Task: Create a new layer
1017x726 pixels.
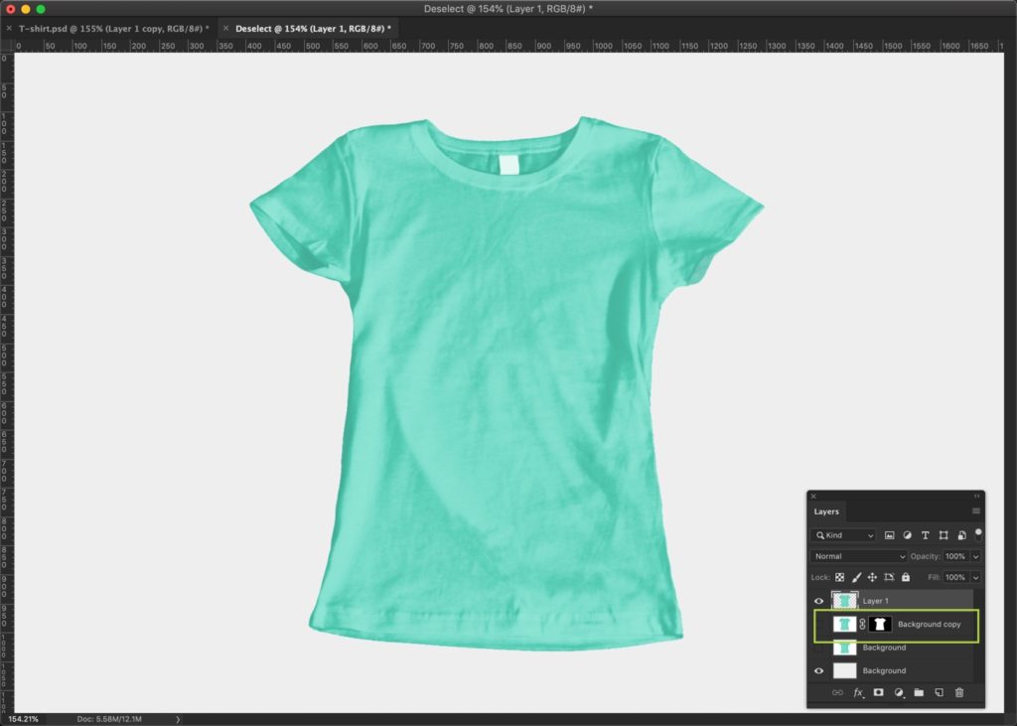Action: tap(937, 692)
